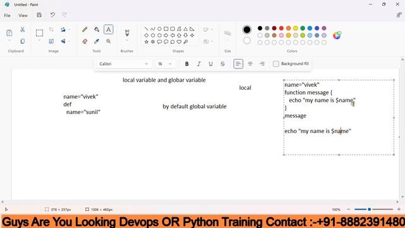Image resolution: width=405 pixels, height=228 pixels.
Task: Open the Brushes tool
Action: pos(127,32)
